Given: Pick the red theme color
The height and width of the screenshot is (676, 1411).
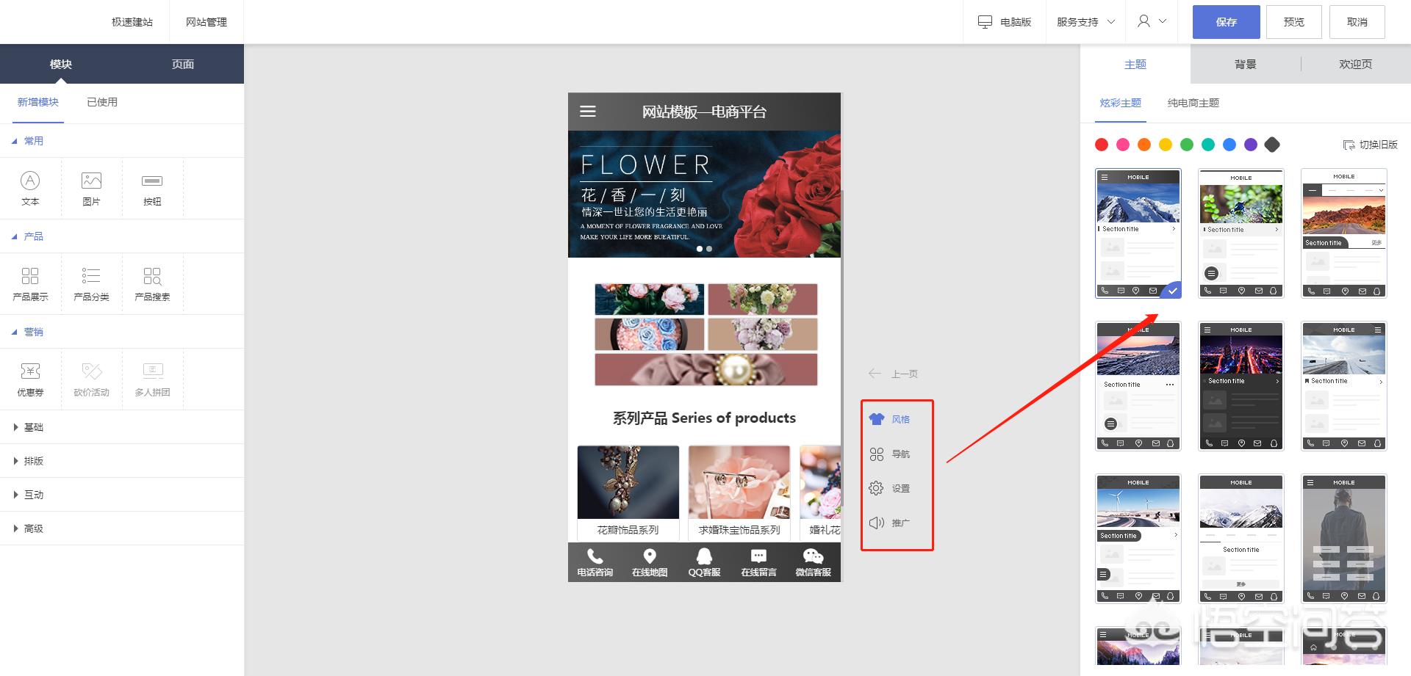Looking at the screenshot, I should (1102, 145).
